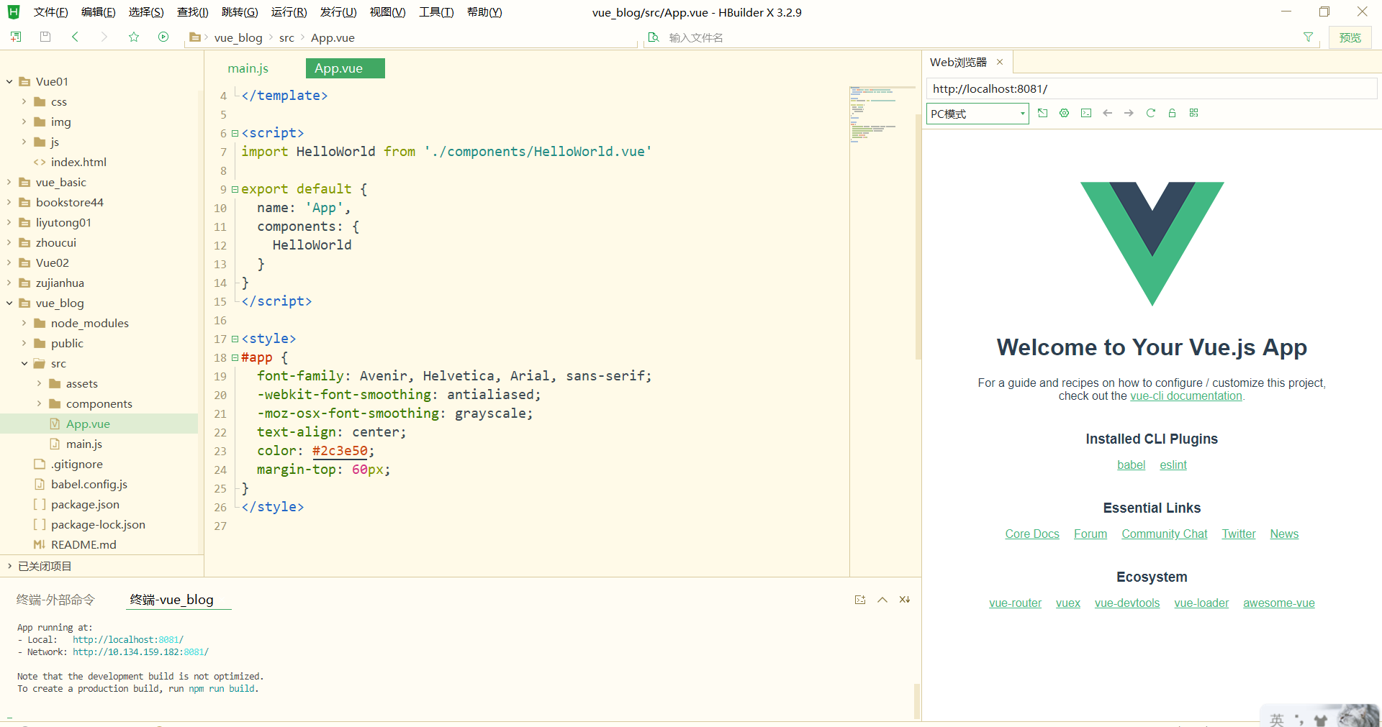Click the input method 英 tray icon
The image size is (1382, 727).
point(1277,720)
